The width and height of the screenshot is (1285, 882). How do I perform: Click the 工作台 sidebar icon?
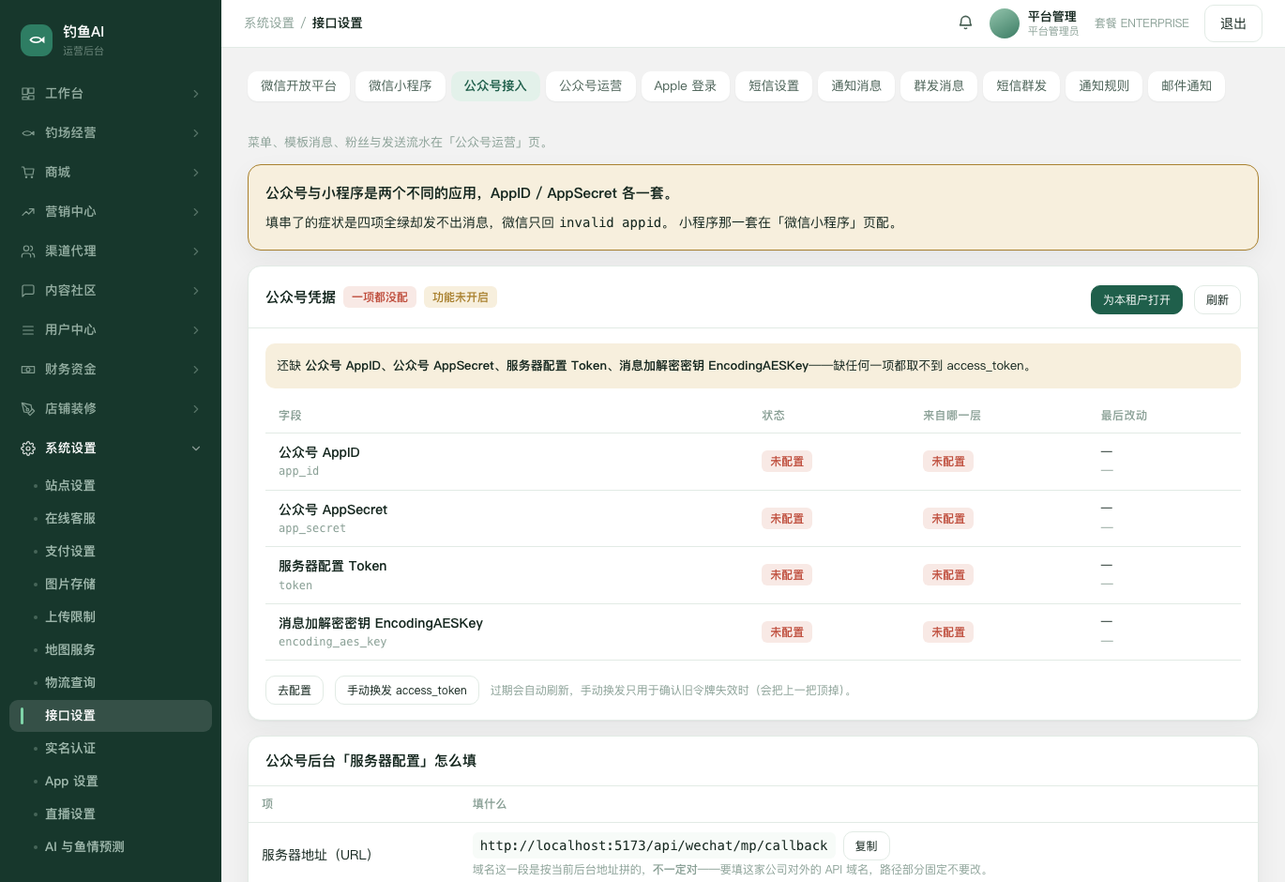tap(28, 94)
